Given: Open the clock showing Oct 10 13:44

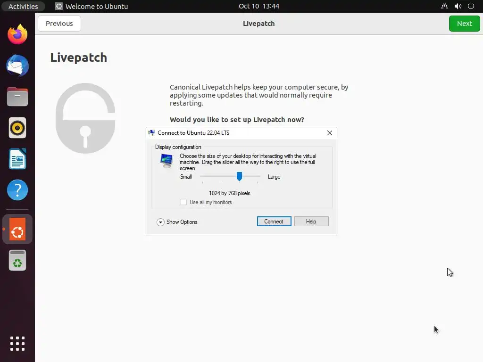Looking at the screenshot, I should point(259,6).
